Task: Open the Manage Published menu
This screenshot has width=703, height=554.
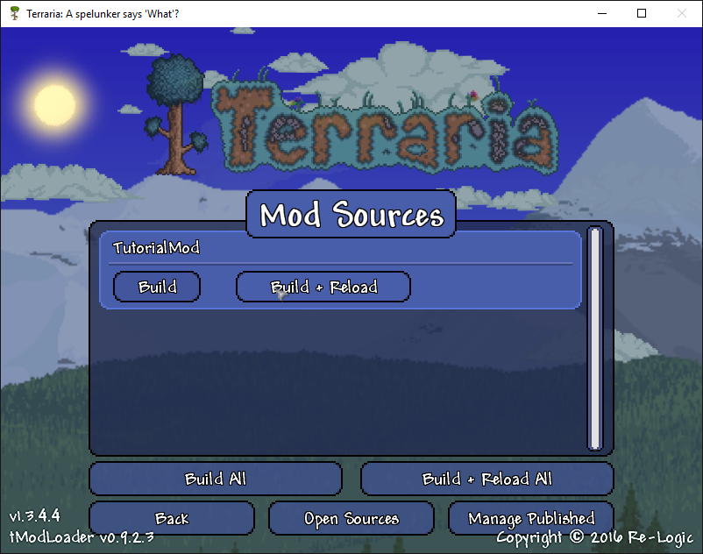Action: coord(531,518)
